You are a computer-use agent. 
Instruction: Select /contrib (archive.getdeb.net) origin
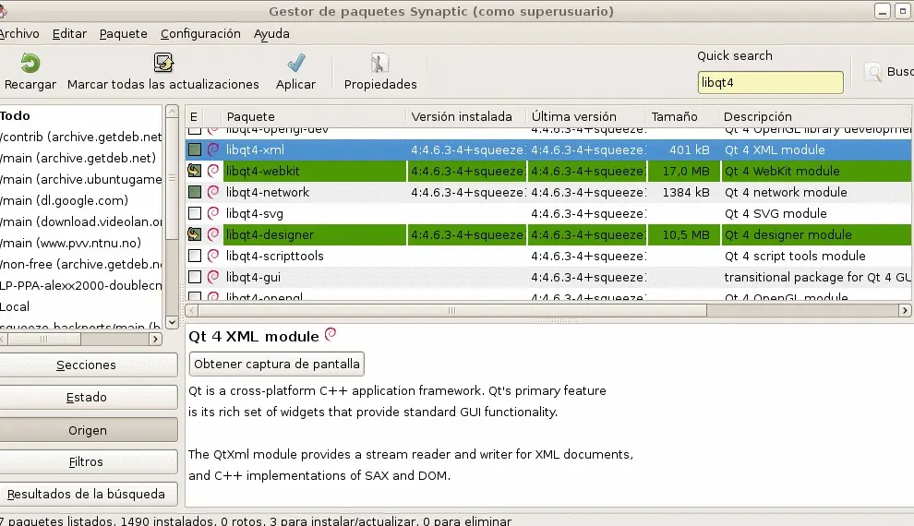pos(81,137)
